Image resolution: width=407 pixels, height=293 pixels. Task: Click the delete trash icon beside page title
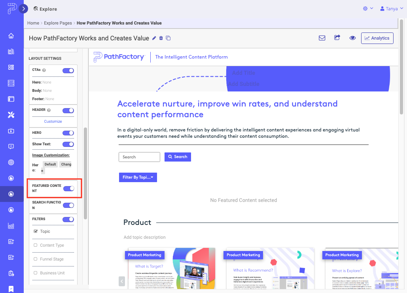coord(161,38)
